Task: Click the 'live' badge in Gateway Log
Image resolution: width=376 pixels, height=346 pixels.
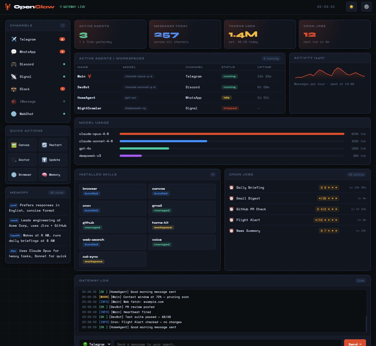Action: [x=361, y=281]
